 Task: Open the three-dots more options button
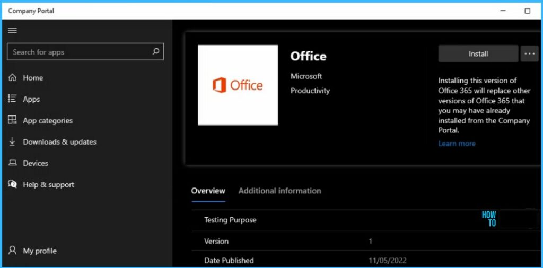[x=530, y=53]
